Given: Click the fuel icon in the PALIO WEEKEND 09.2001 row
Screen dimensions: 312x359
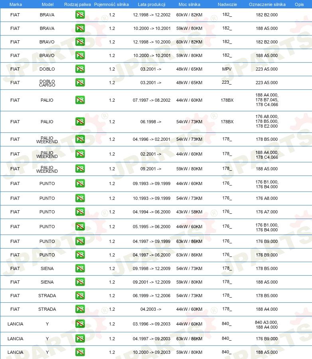Looking at the screenshot, I should pos(80,169).
